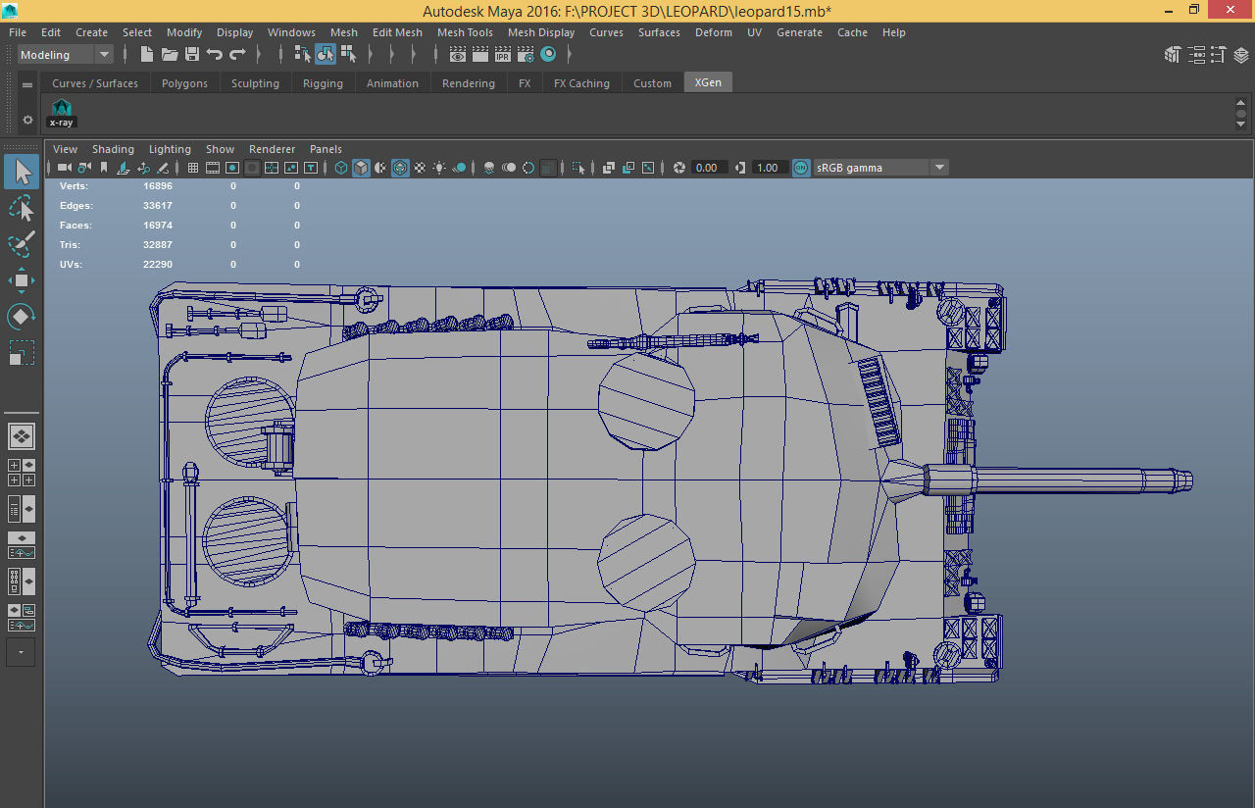Viewport: 1255px width, 808px height.
Task: Switch to the Rigging shelf tab
Action: (323, 83)
